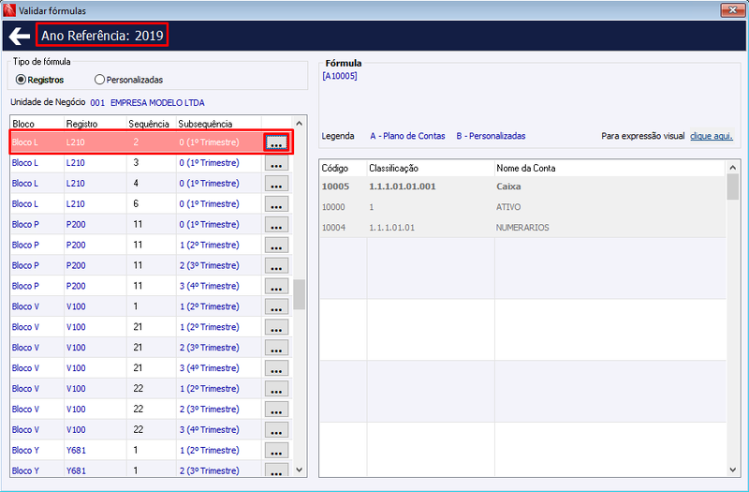The image size is (749, 492).
Task: Close the Validar fórmulas window
Action: [733, 9]
